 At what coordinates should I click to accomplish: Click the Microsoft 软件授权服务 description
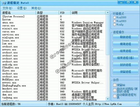[87, 71]
